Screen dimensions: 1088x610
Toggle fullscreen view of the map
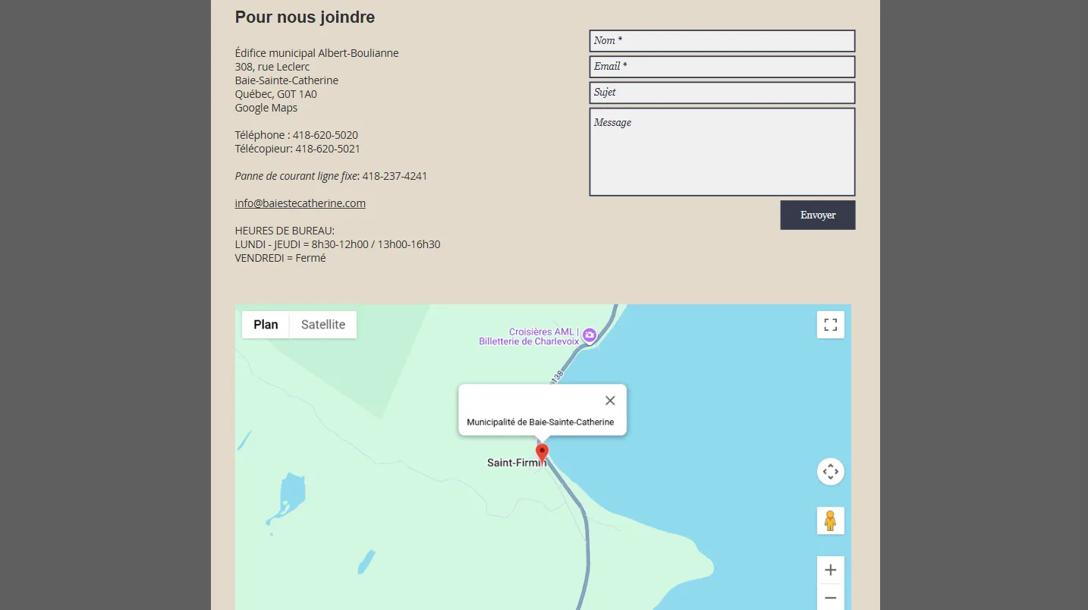pyautogui.click(x=830, y=325)
